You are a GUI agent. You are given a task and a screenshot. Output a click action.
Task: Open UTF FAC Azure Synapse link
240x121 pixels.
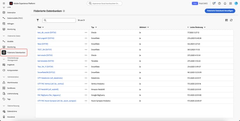point(57,101)
